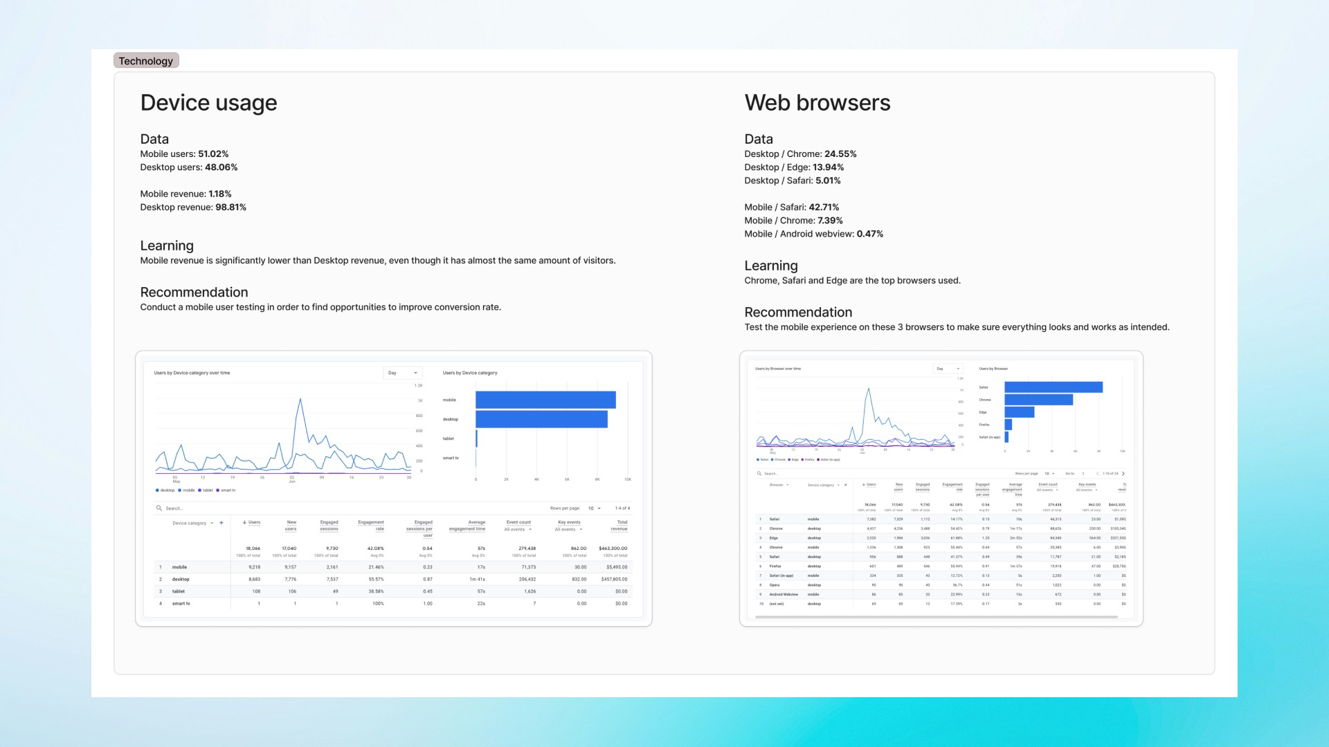Click Users sort arrow in device table
The image size is (1329, 747).
coord(244,522)
